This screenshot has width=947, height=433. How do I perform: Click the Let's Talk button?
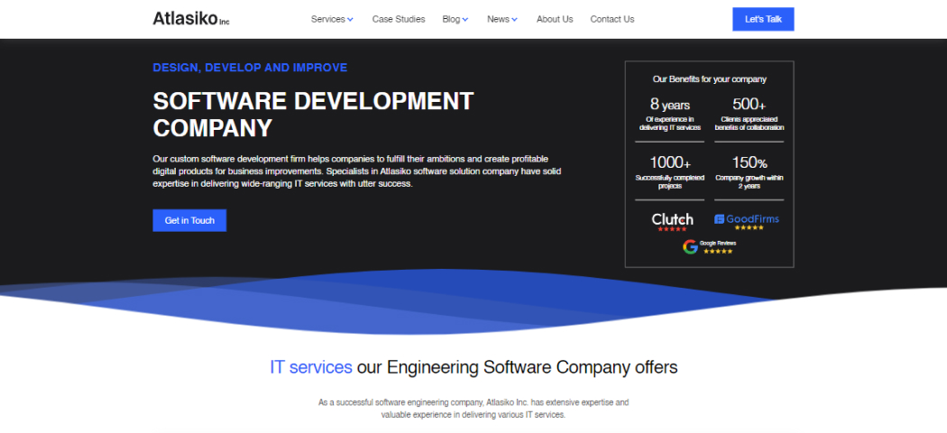[763, 19]
